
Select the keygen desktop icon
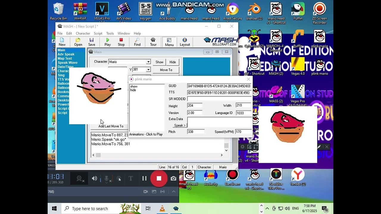[x=145, y=11]
